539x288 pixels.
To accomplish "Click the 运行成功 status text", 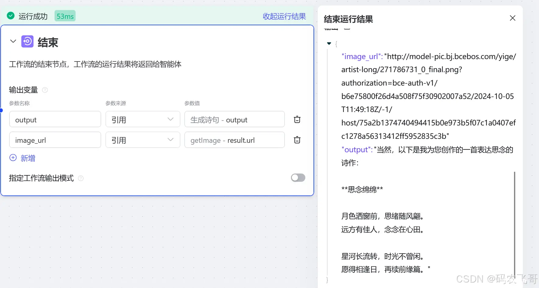I will click(x=33, y=16).
